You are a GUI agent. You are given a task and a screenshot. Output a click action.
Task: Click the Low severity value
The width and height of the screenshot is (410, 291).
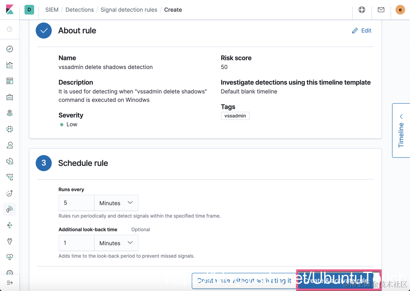[72, 124]
